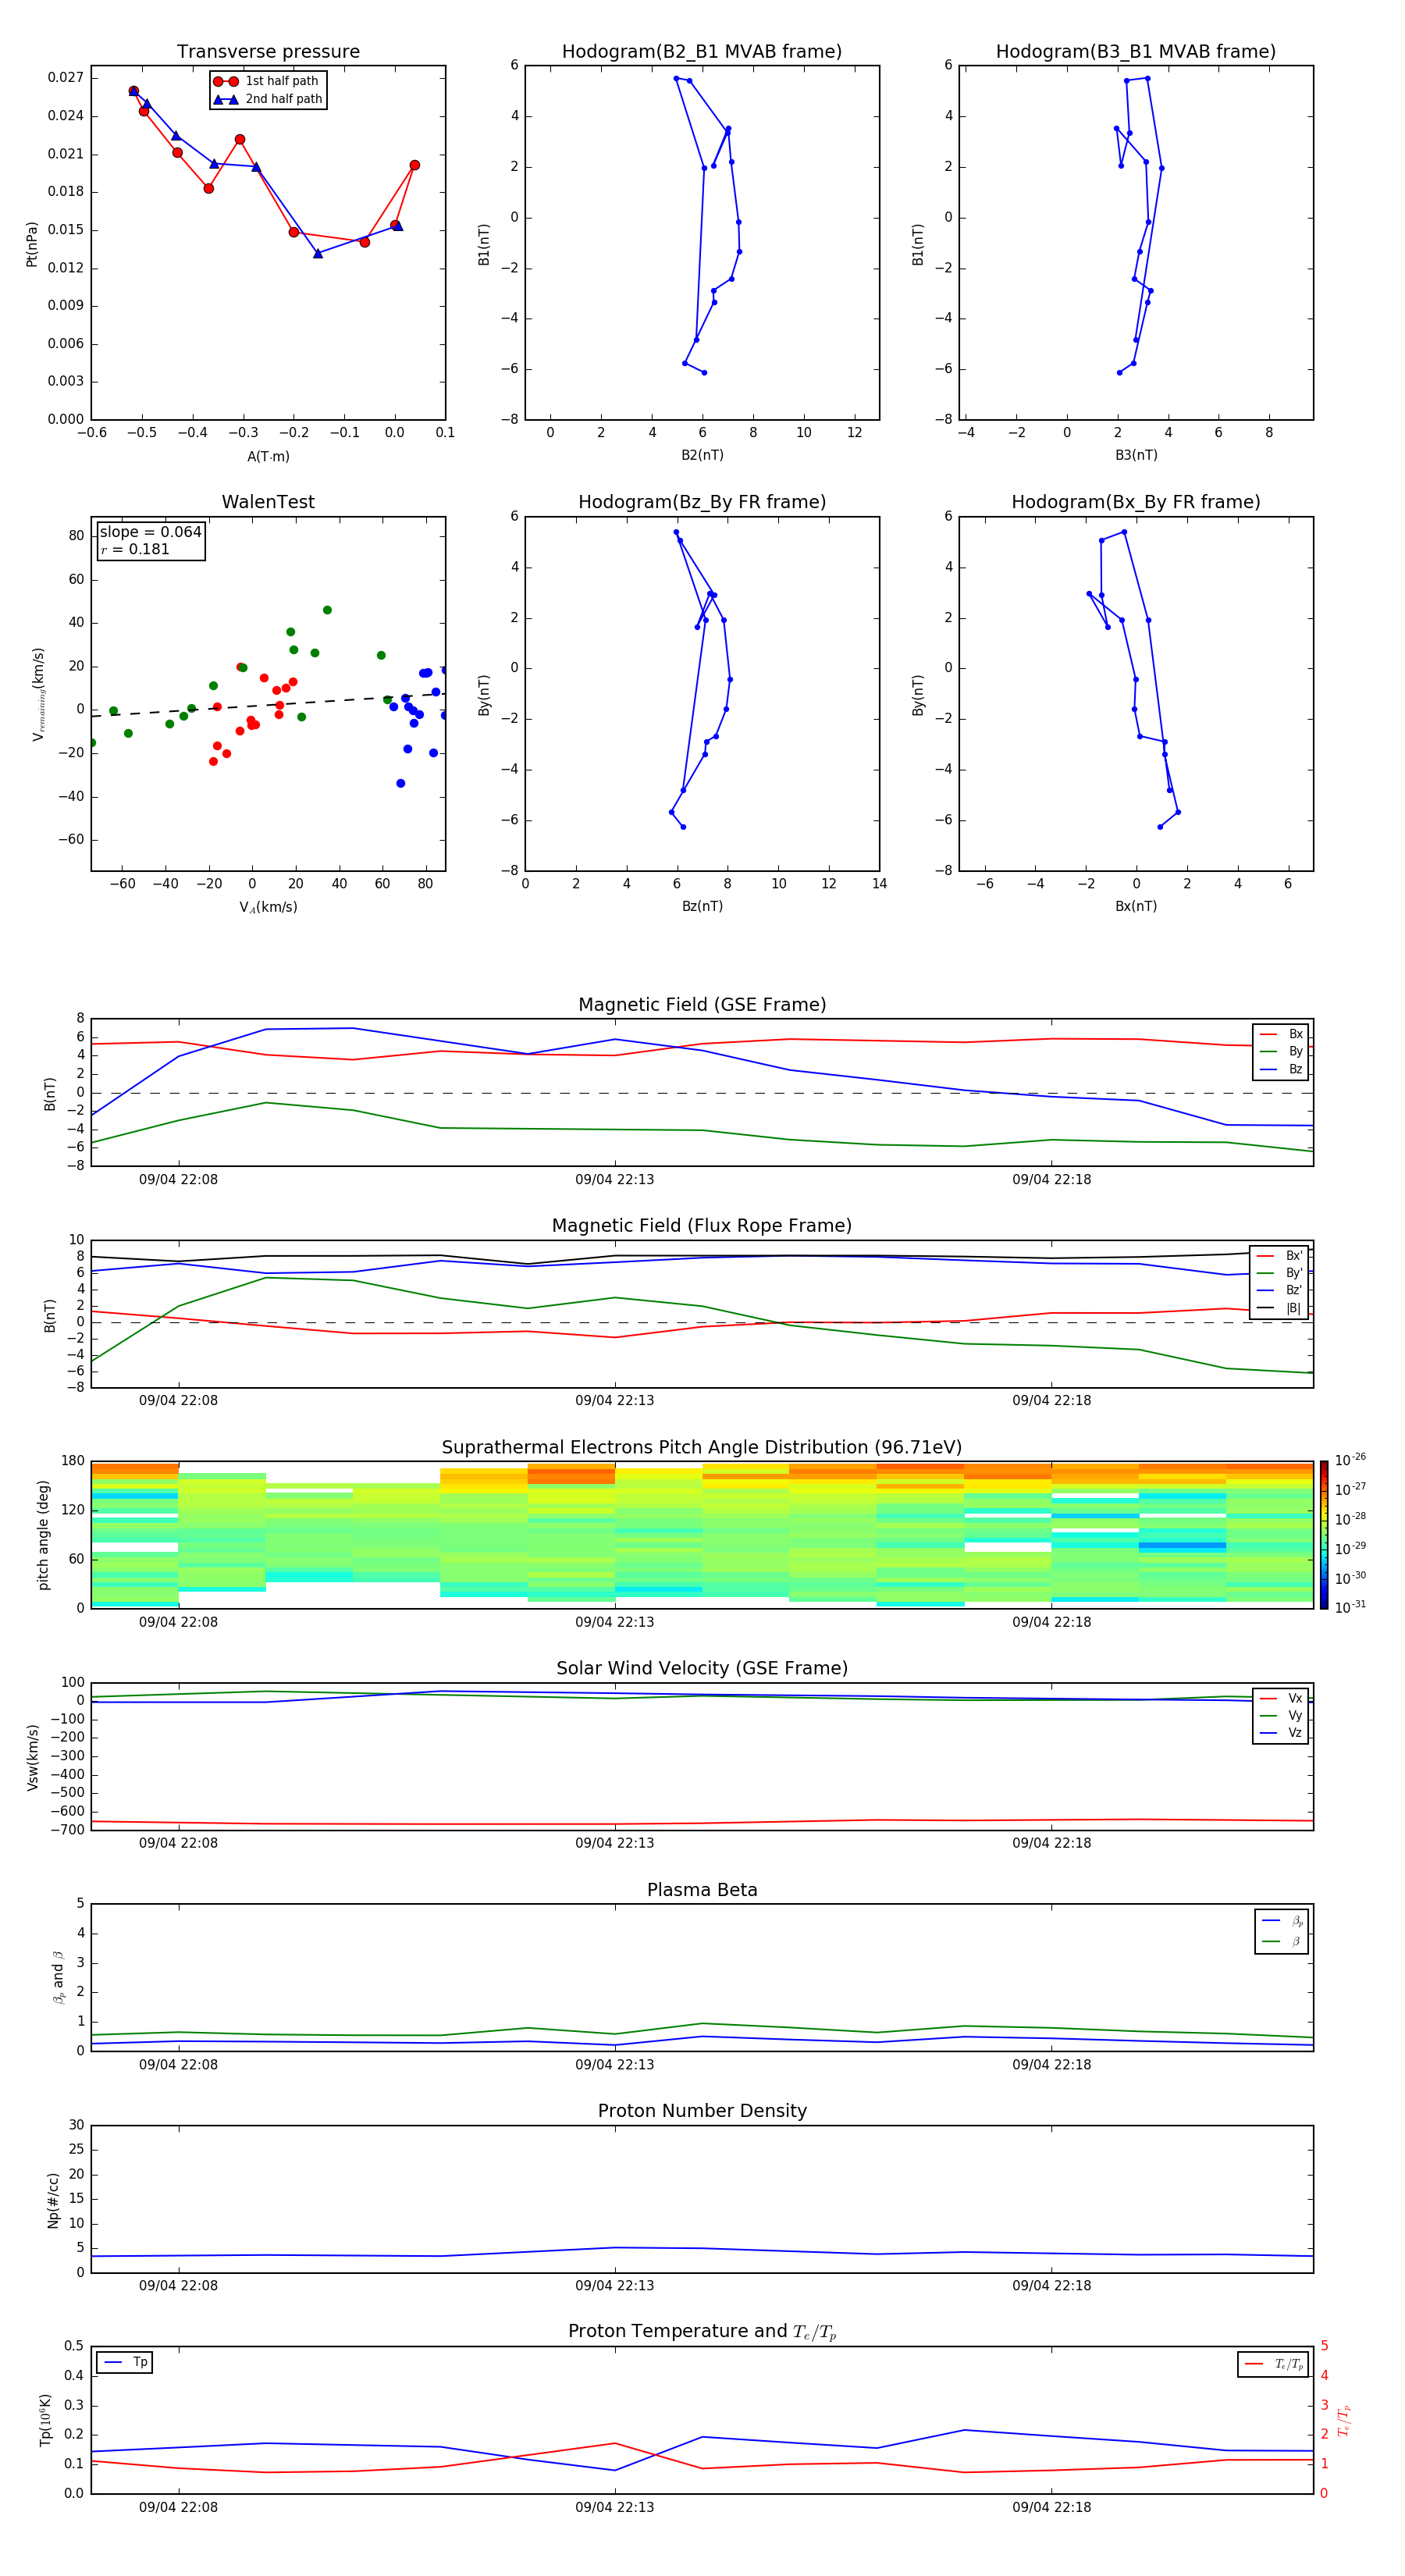Click the 'Magnetic Field (GSE Frame)' title
Screen dimensions: 1405x2576
[702, 1005]
